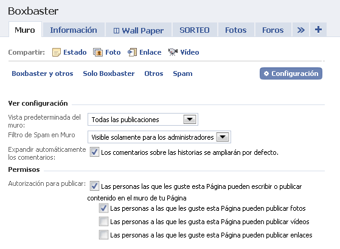This screenshot has height=249, width=340.
Task: Select the 'Boxbaster y otros' filter link
Action: pyautogui.click(x=43, y=73)
